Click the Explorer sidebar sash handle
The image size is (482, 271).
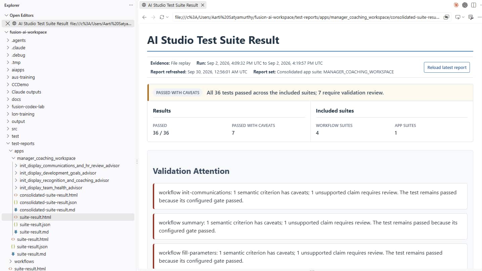137,162
